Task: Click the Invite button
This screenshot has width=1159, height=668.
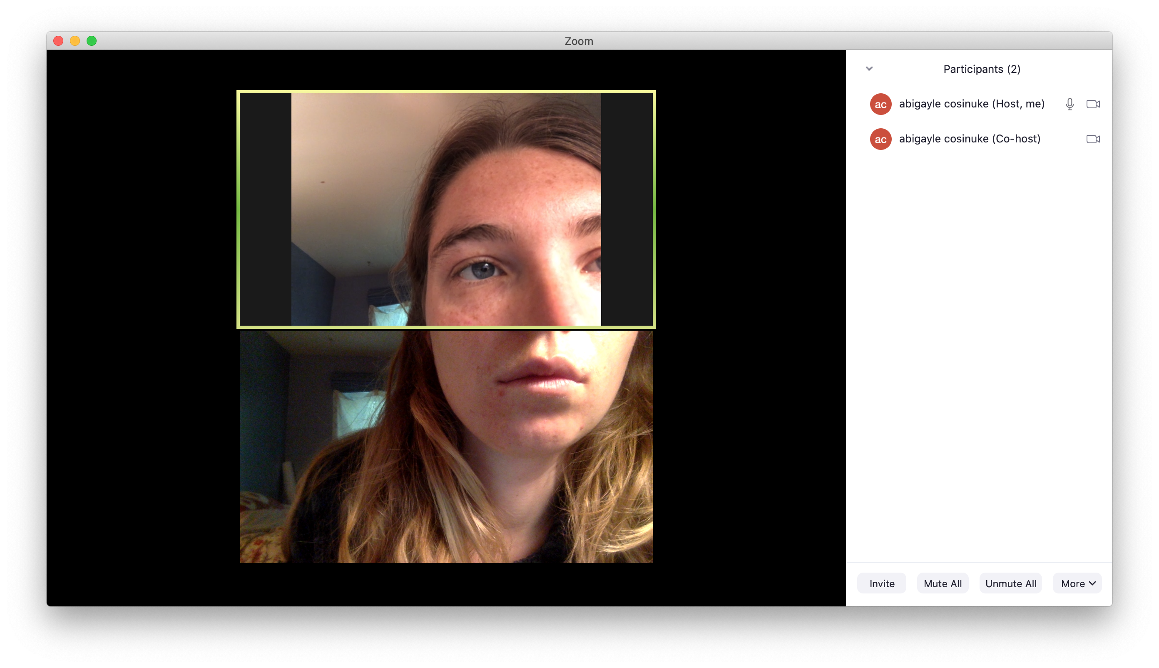Action: coord(881,583)
